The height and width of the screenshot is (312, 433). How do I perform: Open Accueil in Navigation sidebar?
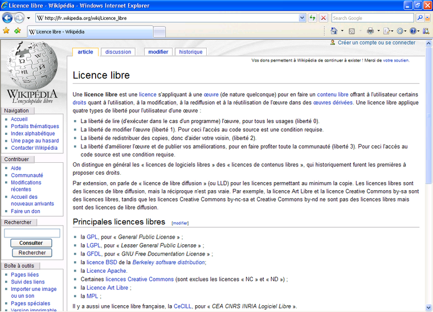pyautogui.click(x=19, y=119)
